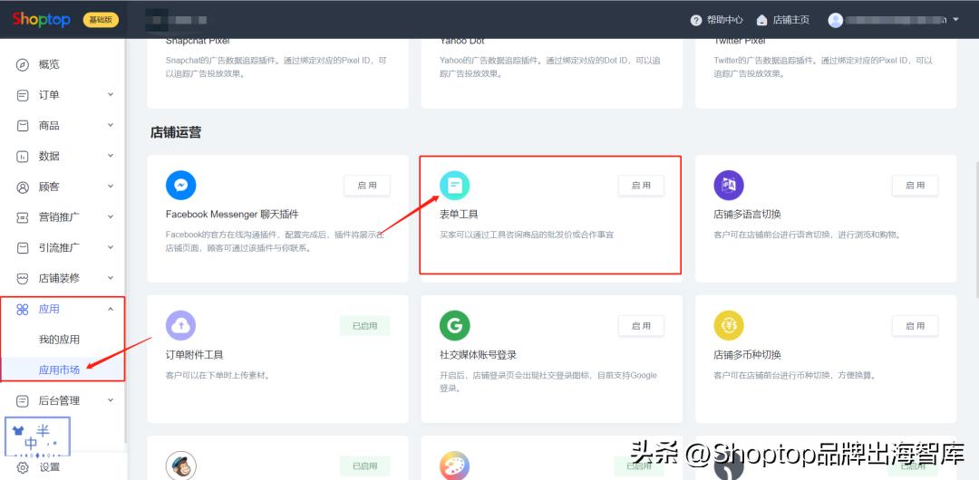Viewport: 979px width, 480px height.
Task: Click the 店铺多语言切换 translate icon
Action: [x=729, y=186]
